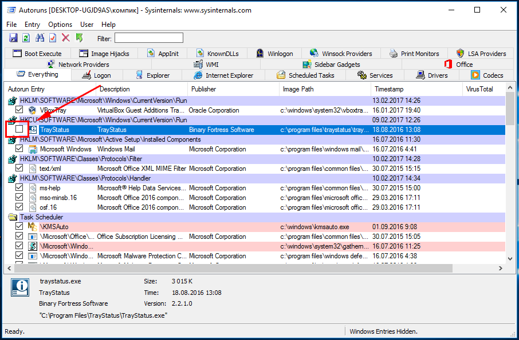
Task: Open the Help menu
Action: pos(108,25)
